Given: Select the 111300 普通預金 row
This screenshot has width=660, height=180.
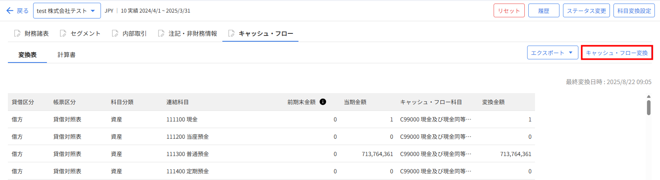Looking at the screenshot, I should [x=188, y=154].
